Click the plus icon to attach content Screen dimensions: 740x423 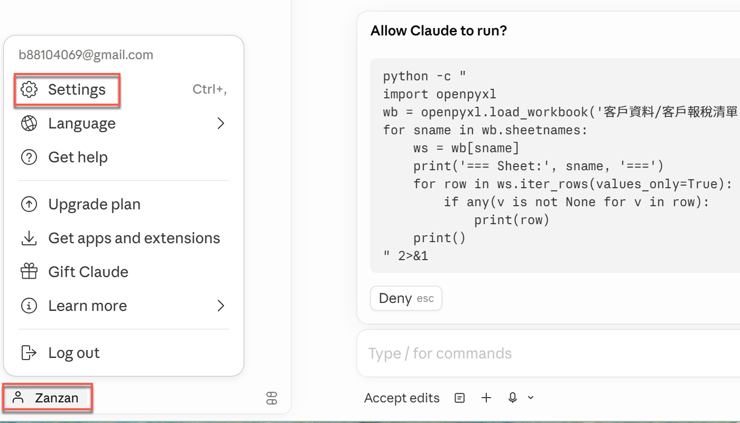(x=486, y=398)
